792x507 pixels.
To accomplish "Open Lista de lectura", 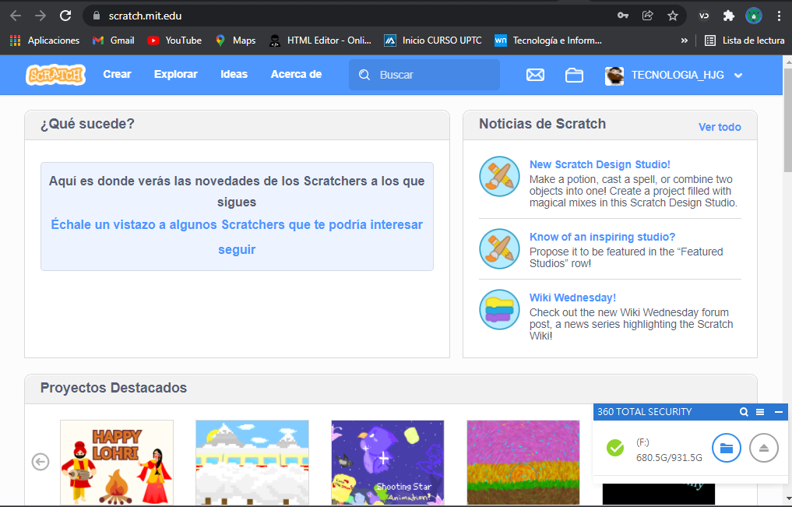I will pos(744,40).
